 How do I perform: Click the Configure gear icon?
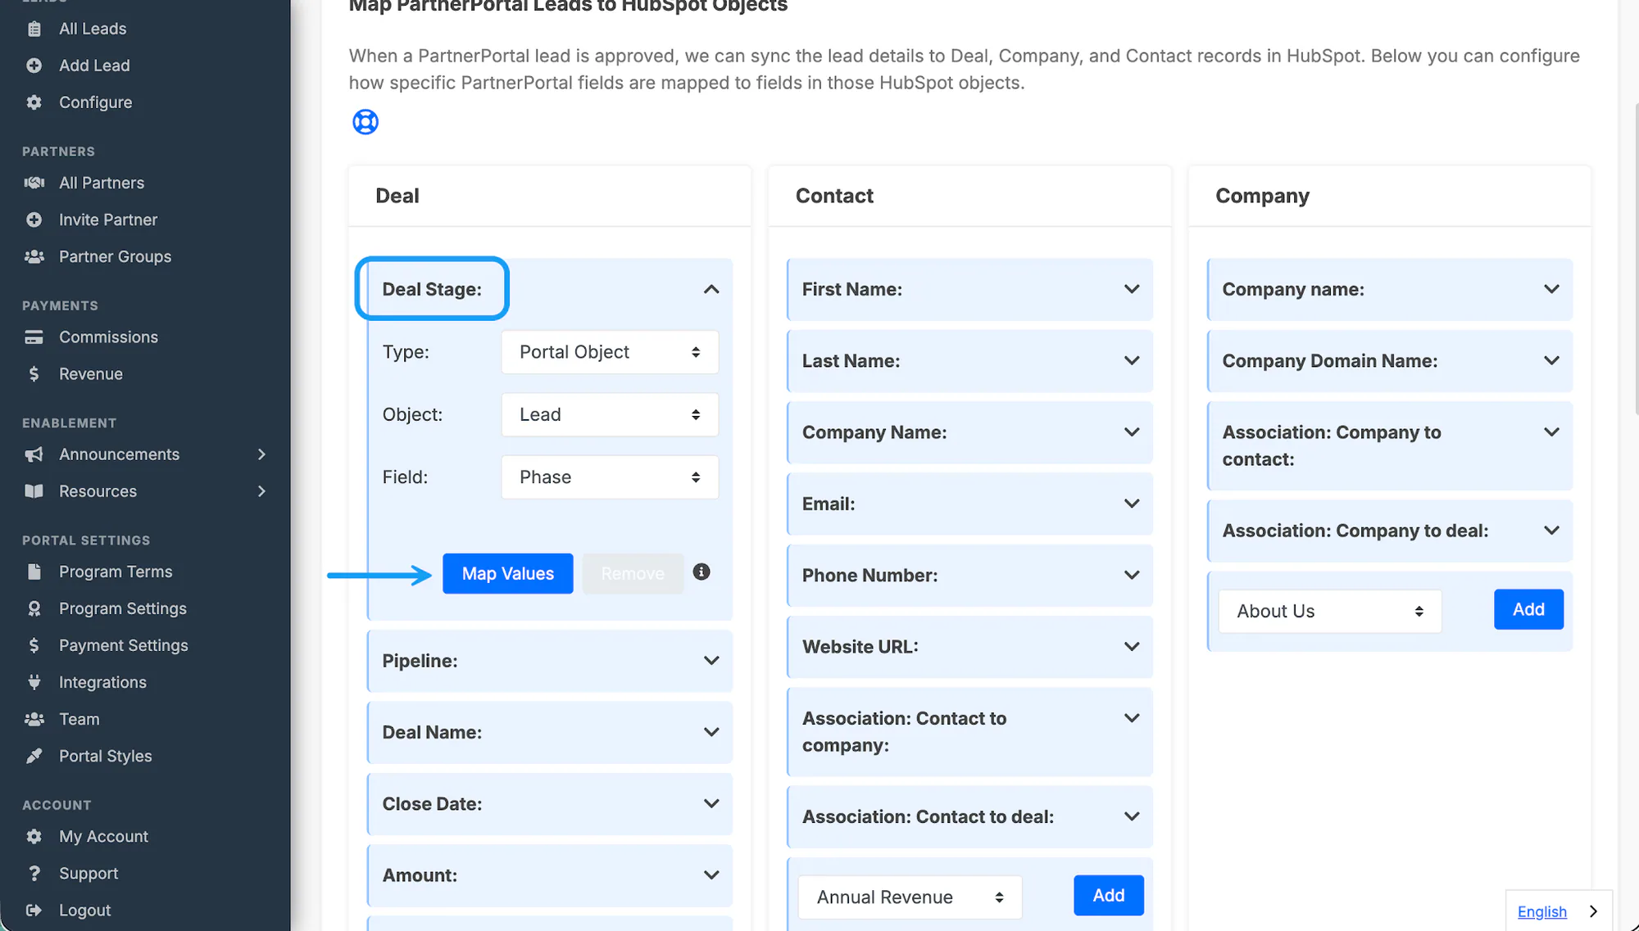pyautogui.click(x=34, y=102)
